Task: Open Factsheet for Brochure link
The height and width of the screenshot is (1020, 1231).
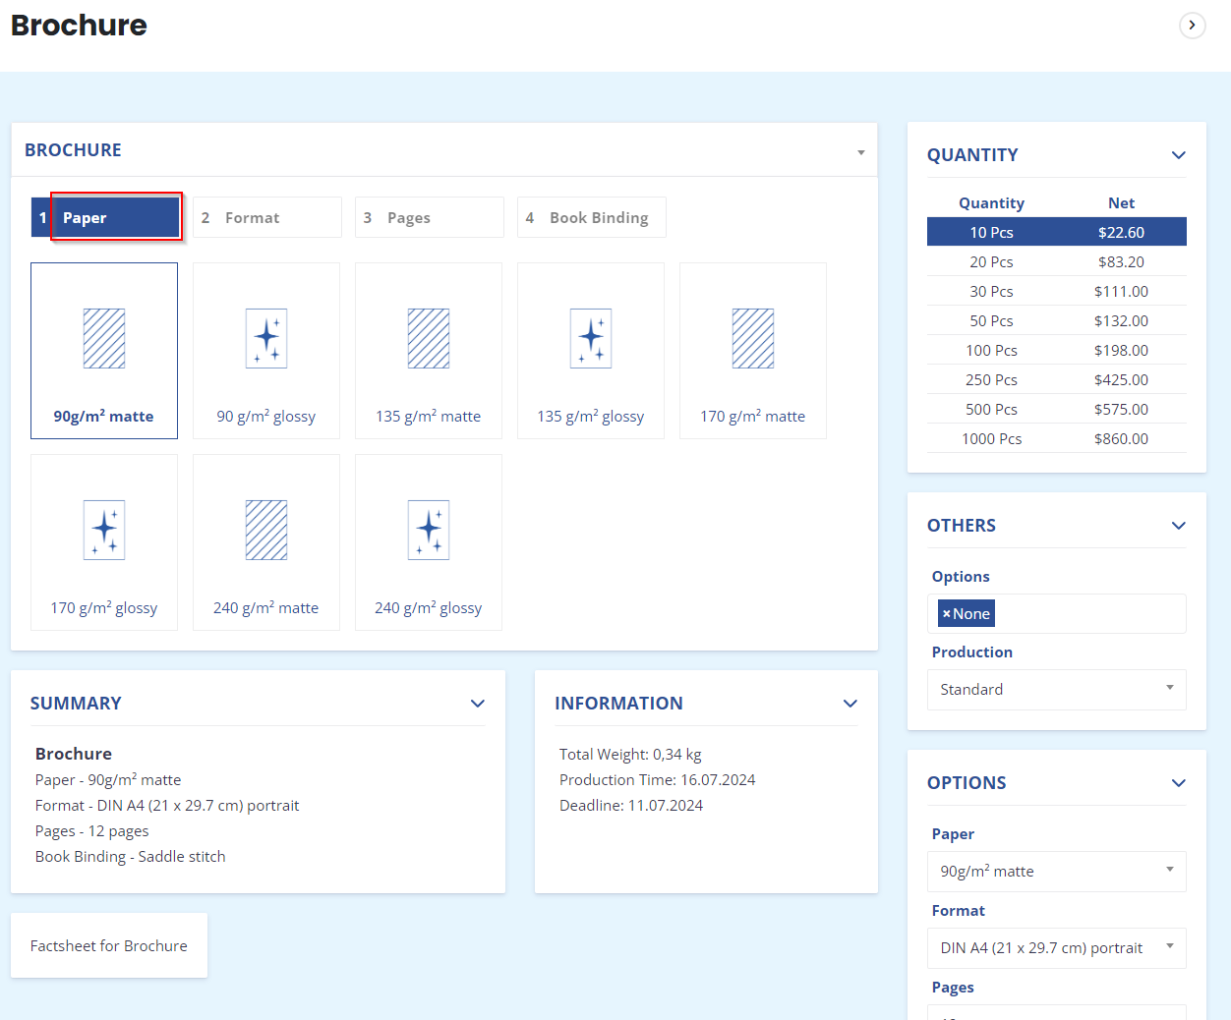Action: point(109,945)
